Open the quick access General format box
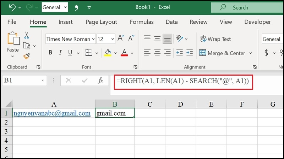Screen dimensions: 284x159 pos(55,7)
